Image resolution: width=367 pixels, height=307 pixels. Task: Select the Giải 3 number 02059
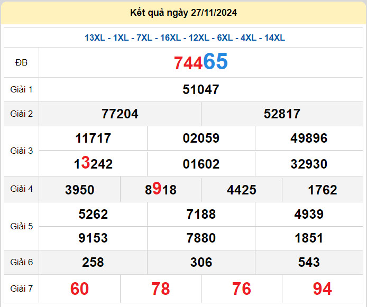click(x=201, y=138)
